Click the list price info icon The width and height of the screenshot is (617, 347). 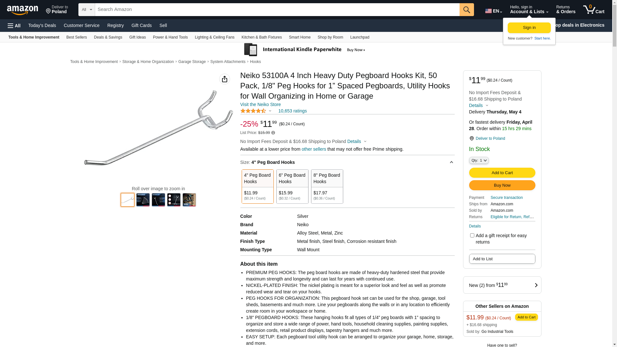(x=273, y=133)
